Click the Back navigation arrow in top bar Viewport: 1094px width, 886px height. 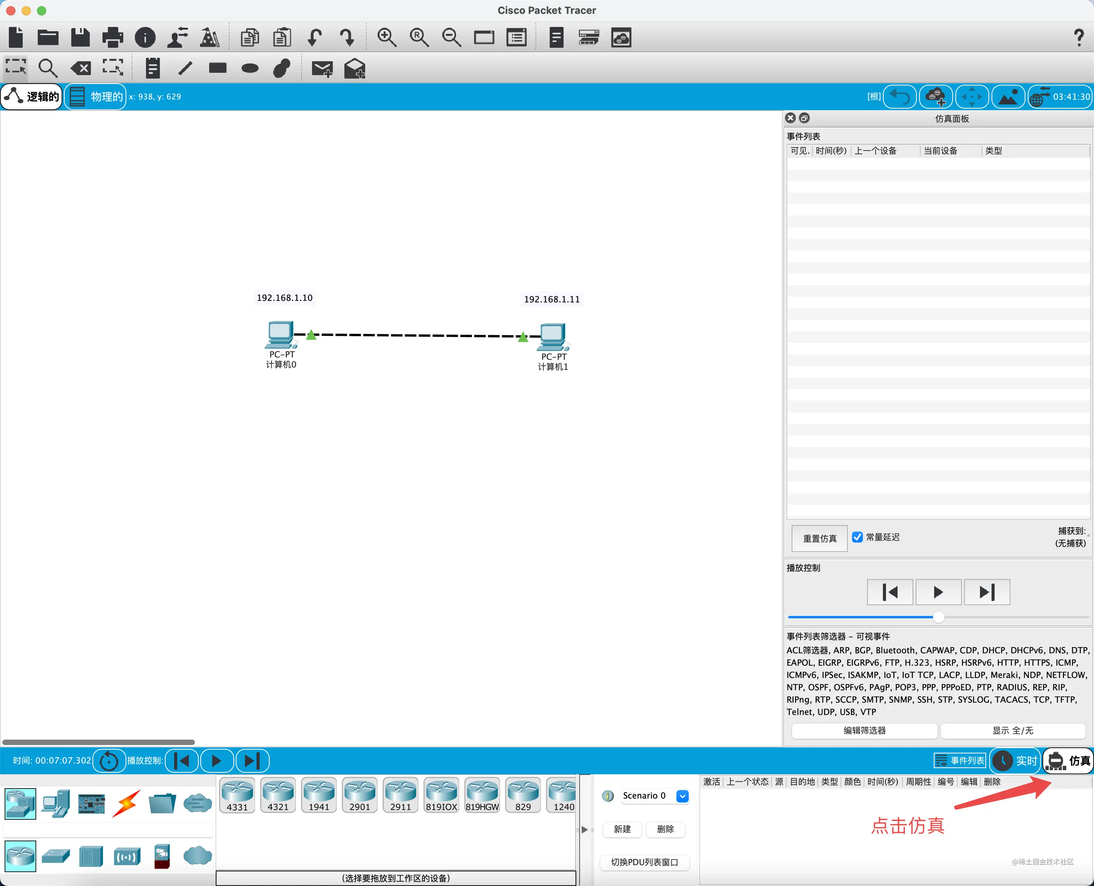(899, 96)
